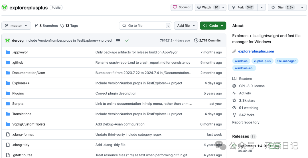Star the repository
This screenshot has width=308, height=158.
pyautogui.click(x=283, y=7)
